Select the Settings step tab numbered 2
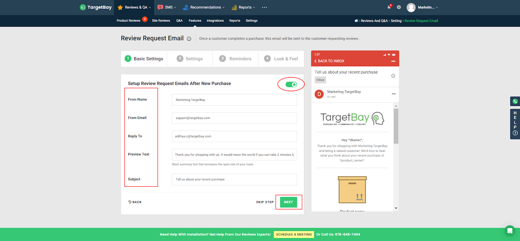The image size is (520, 241). 190,59
